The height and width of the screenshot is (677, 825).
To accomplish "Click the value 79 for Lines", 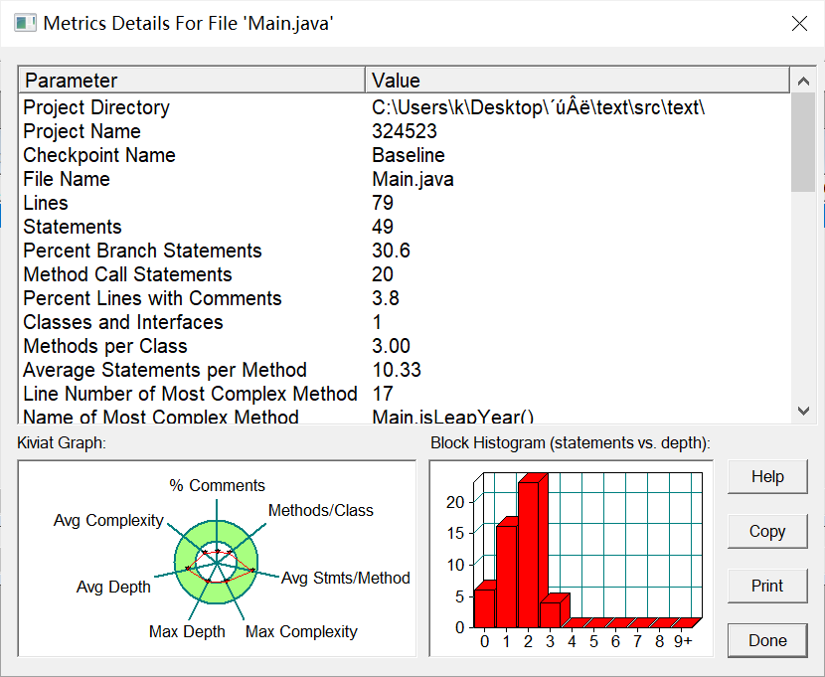I will click(x=383, y=203).
